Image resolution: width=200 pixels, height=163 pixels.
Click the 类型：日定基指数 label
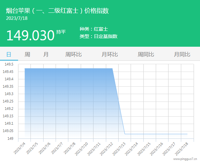pos(98,36)
